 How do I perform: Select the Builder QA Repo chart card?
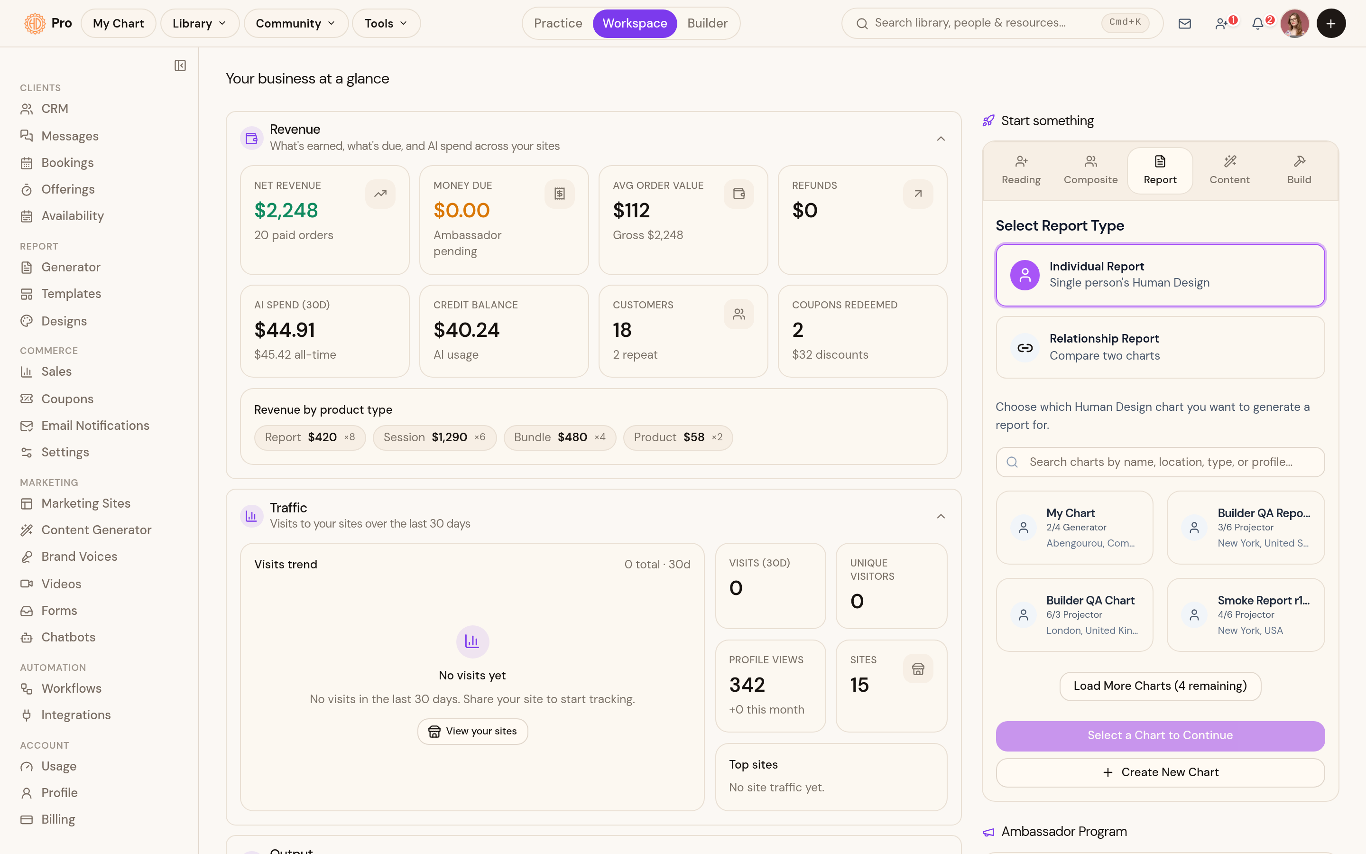pyautogui.click(x=1245, y=528)
